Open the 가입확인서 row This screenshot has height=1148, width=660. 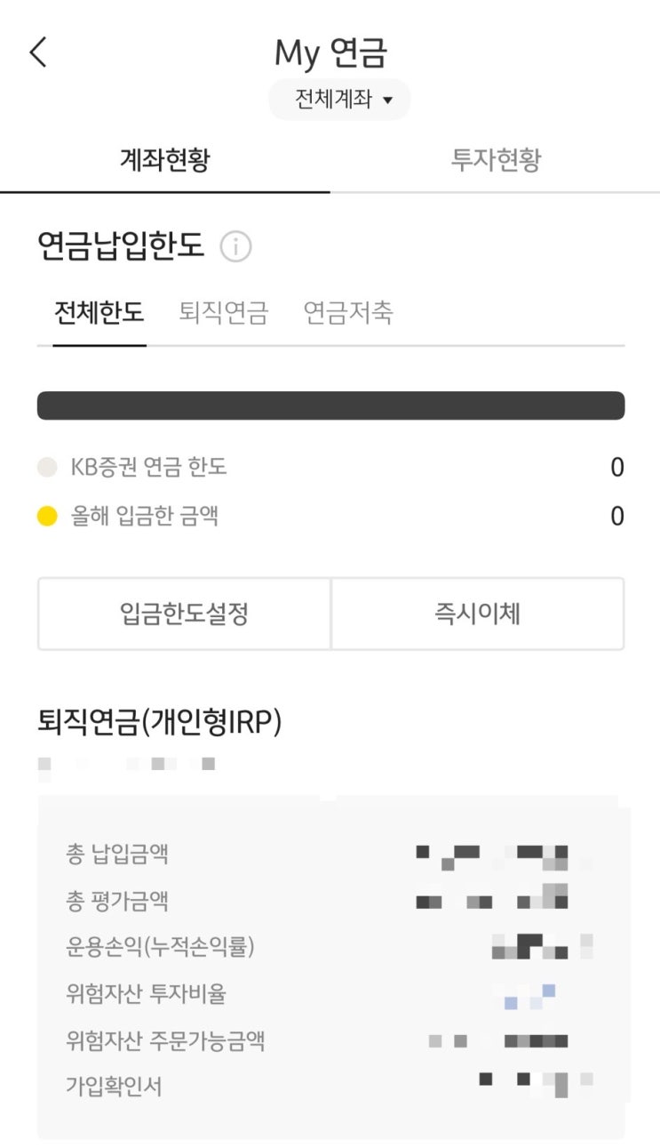(x=330, y=1086)
